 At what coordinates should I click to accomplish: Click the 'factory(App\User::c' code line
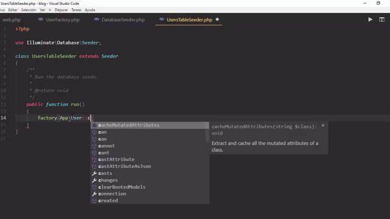pyautogui.click(x=65, y=117)
